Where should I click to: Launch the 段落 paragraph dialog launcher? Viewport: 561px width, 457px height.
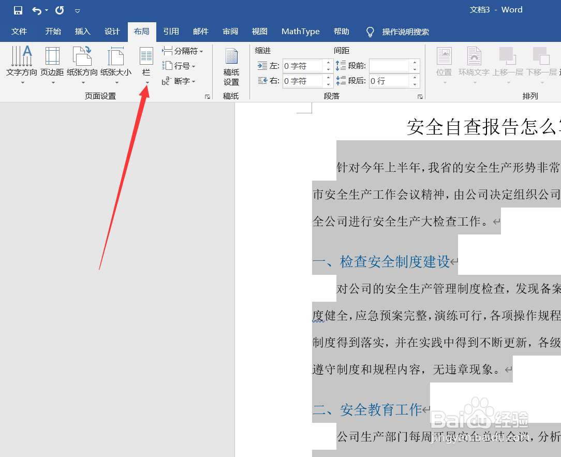pos(420,97)
